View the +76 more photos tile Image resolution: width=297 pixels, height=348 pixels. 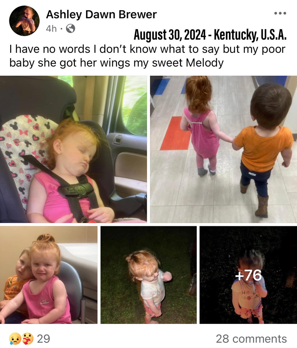248,275
